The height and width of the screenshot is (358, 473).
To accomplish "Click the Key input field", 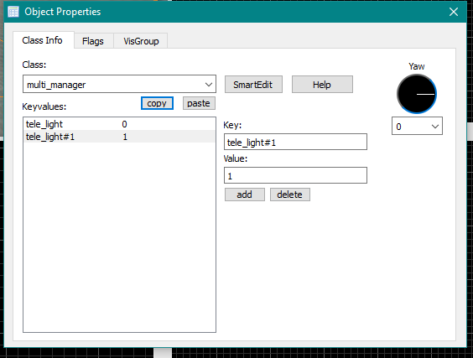I will pos(295,142).
